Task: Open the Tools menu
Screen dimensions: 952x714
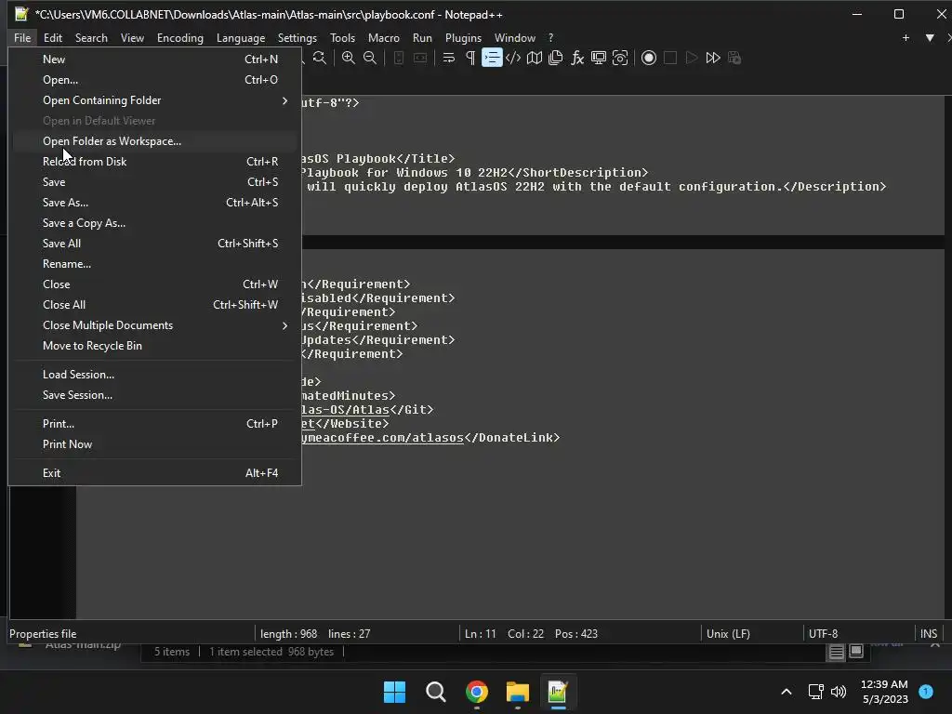Action: 342,37
